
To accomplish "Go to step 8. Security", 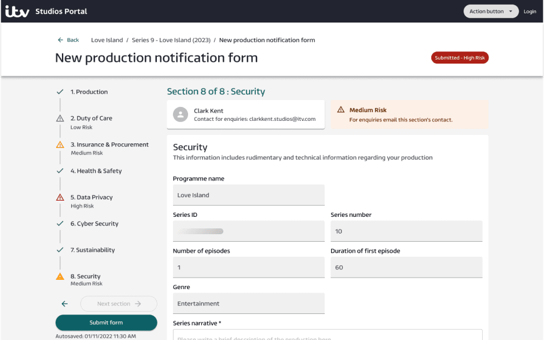I will [x=85, y=276].
